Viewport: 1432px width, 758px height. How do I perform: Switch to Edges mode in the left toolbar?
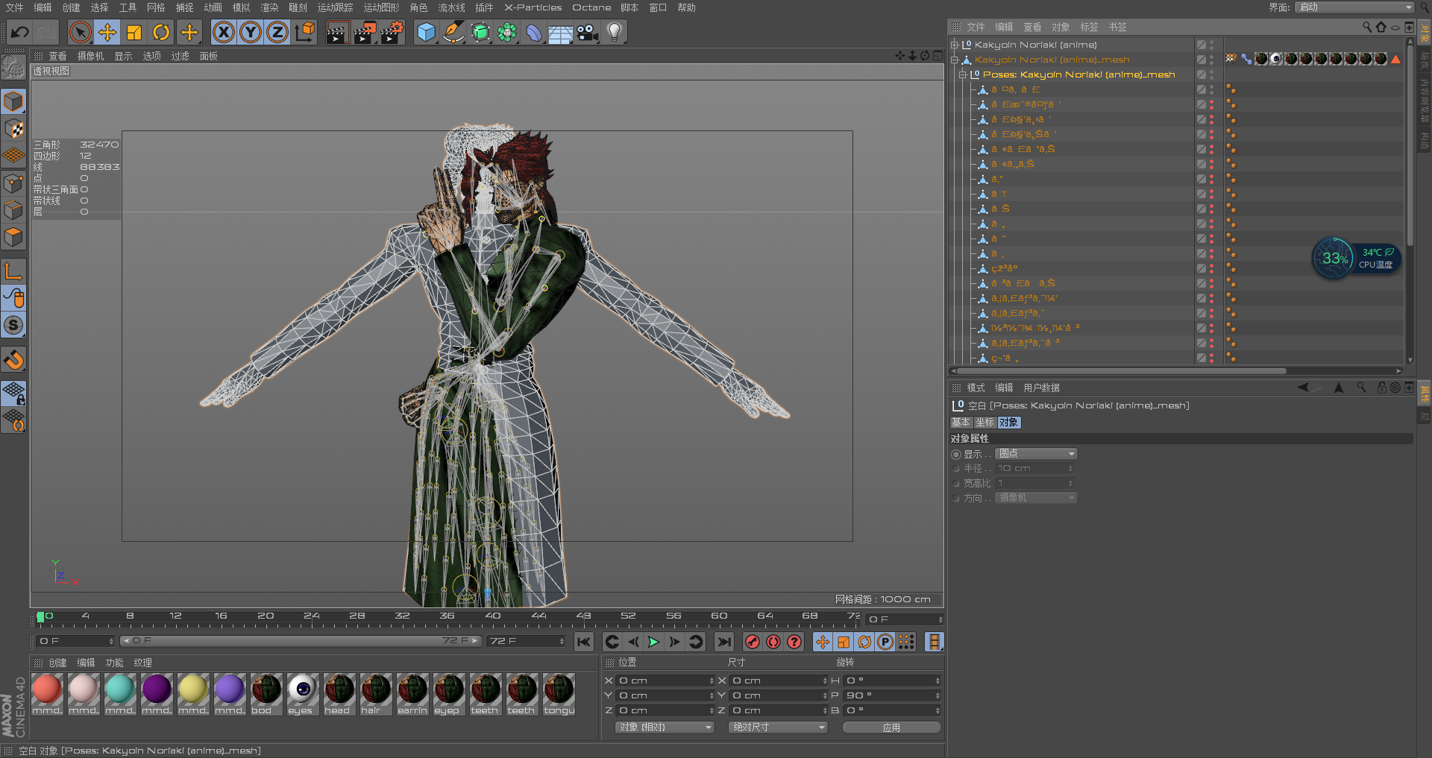tap(13, 210)
